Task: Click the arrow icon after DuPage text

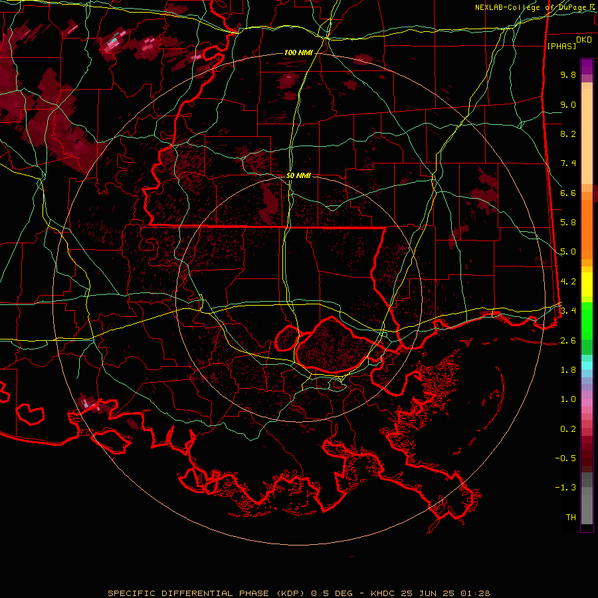Action: tap(591, 7)
